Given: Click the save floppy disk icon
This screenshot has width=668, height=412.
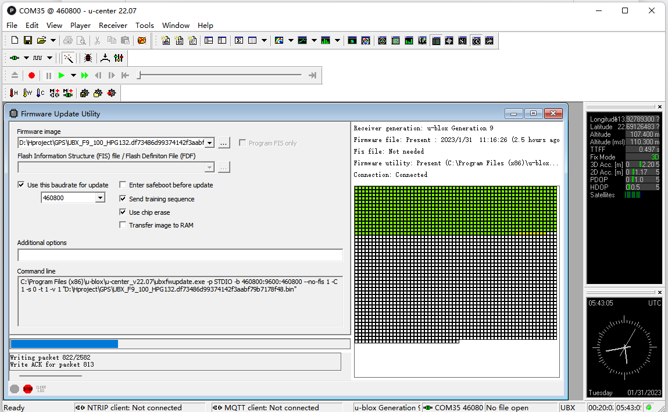Looking at the screenshot, I should coord(27,40).
